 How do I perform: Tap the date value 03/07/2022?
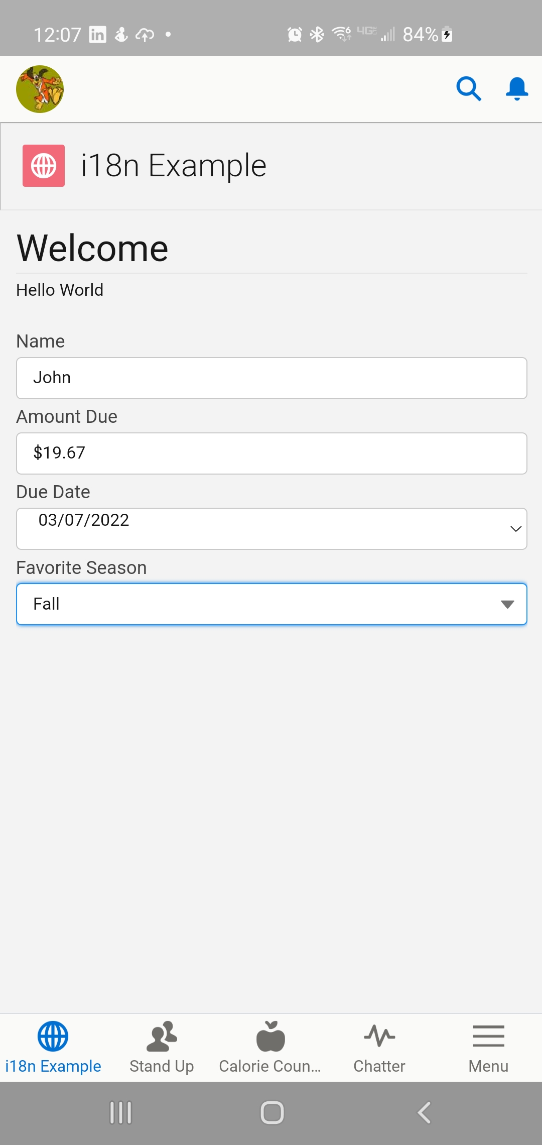click(x=84, y=520)
